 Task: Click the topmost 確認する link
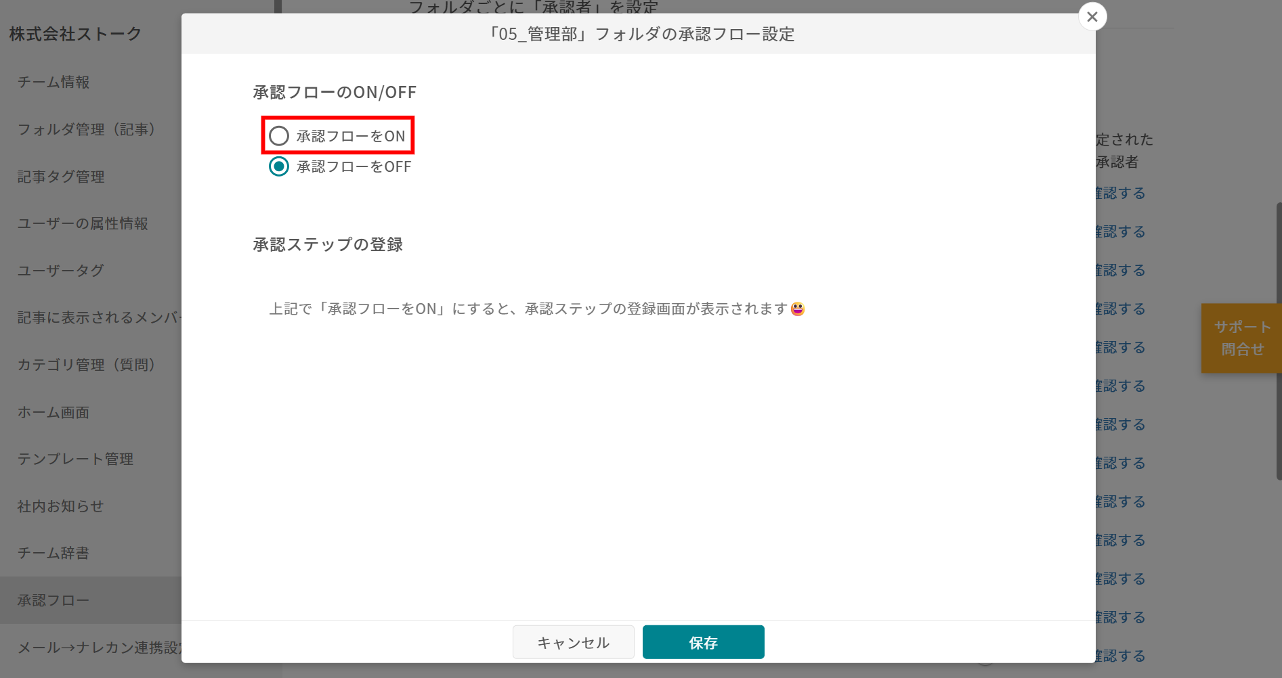[1119, 193]
